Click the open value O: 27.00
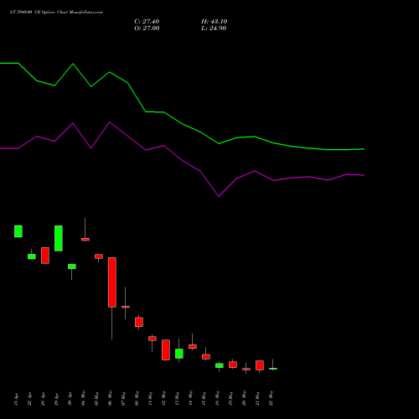The height and width of the screenshot is (419, 419). click(x=147, y=28)
